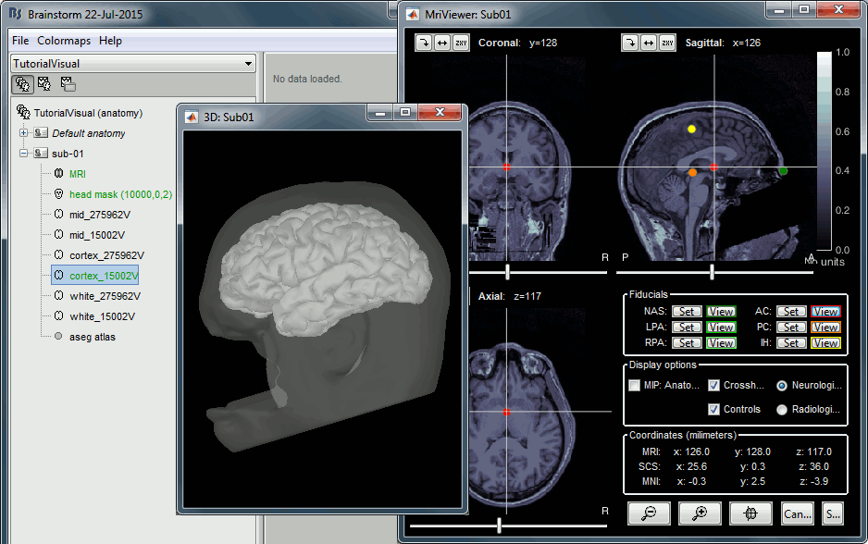This screenshot has width=868, height=544.
Task: Collapse the sub-01 subject node
Action: pos(24,154)
